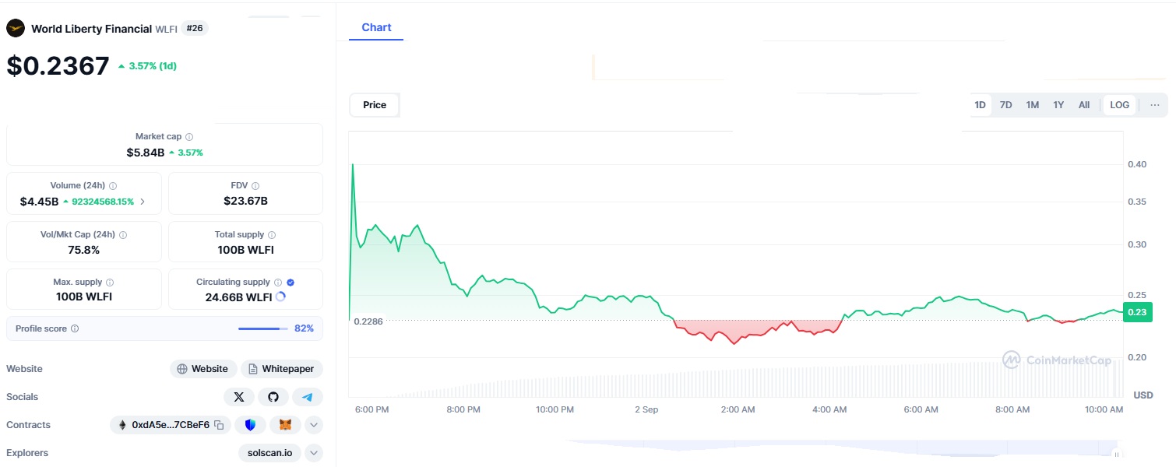Click the blue shield security icon
The image size is (1176, 467).
250,425
